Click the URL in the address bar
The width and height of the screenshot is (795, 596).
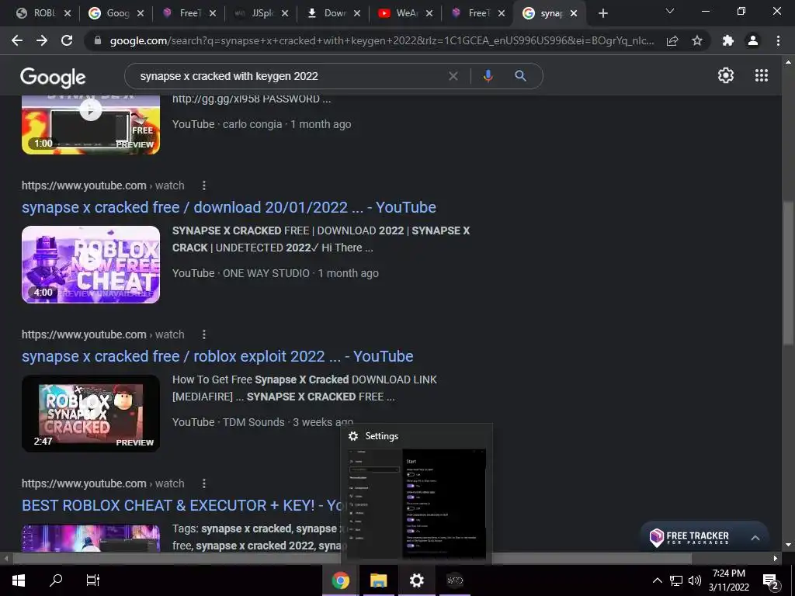382,40
